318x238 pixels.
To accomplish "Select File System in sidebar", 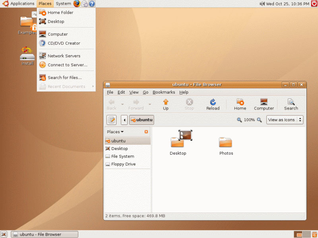I will pyautogui.click(x=128, y=156).
